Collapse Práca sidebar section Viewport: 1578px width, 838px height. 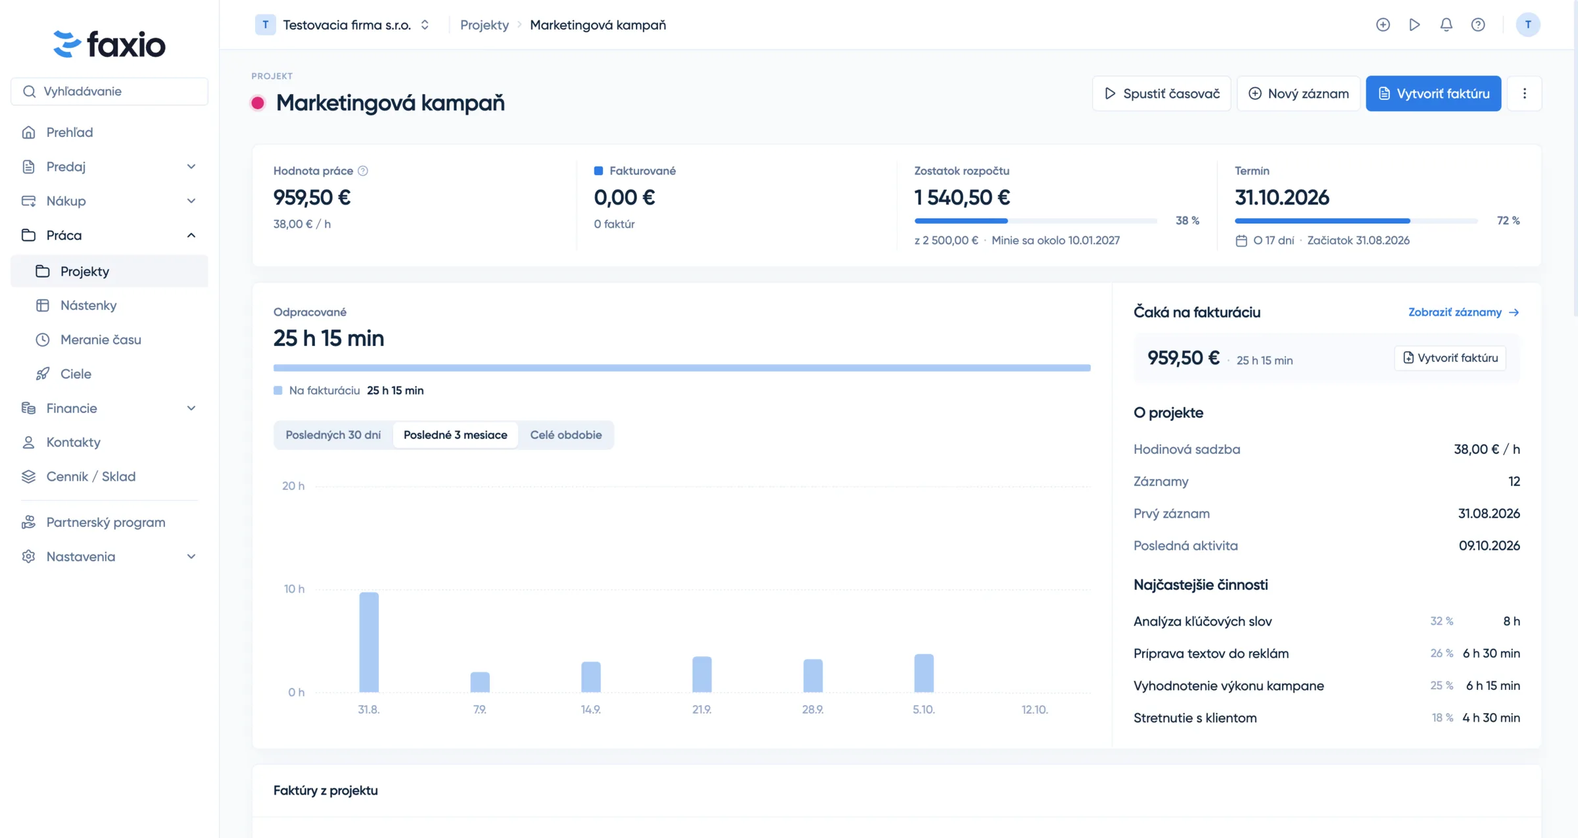pos(109,235)
